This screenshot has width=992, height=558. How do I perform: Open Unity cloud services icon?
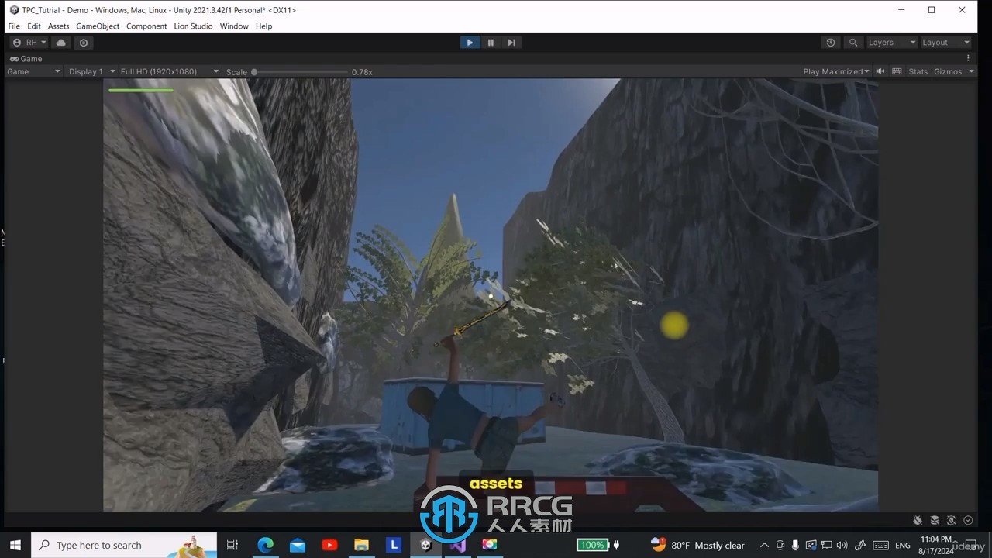click(61, 43)
